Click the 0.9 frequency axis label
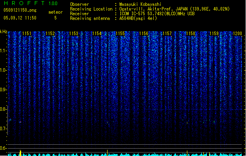The height and width of the screenshot is (156, 246). 3,90
